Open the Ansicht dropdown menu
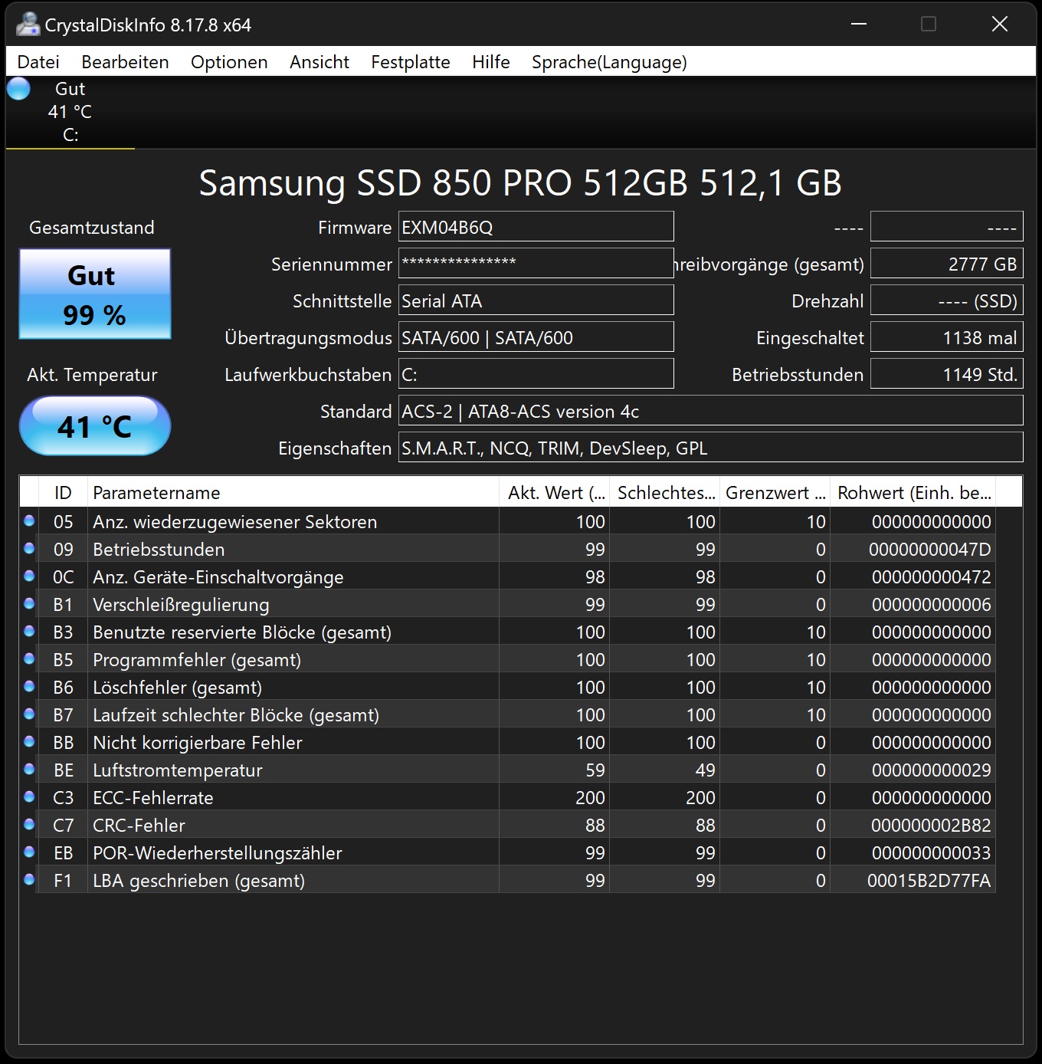Image resolution: width=1042 pixels, height=1064 pixels. 319,62
